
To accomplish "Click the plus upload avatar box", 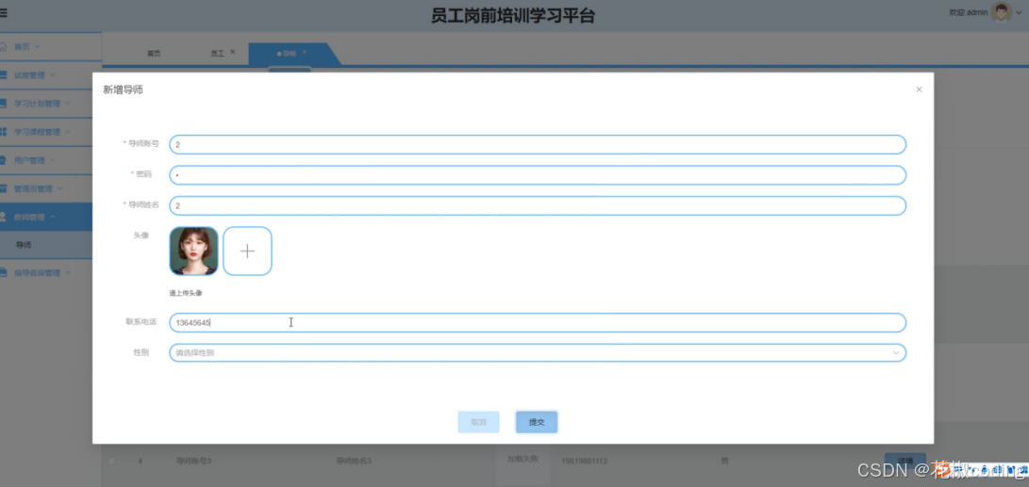I will (247, 252).
